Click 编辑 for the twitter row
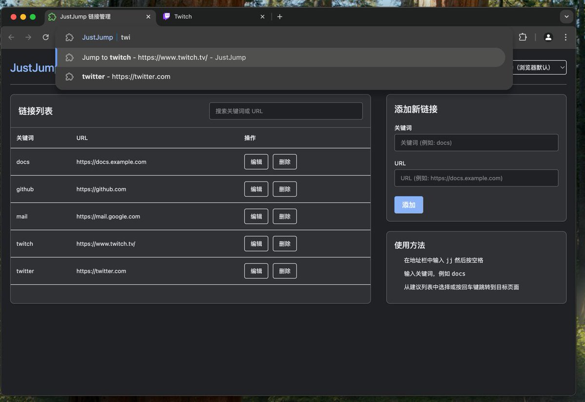The height and width of the screenshot is (402, 585). [256, 271]
